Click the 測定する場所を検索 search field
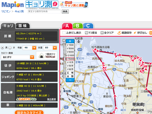This screenshot has height=114, width=152. click(44, 12)
